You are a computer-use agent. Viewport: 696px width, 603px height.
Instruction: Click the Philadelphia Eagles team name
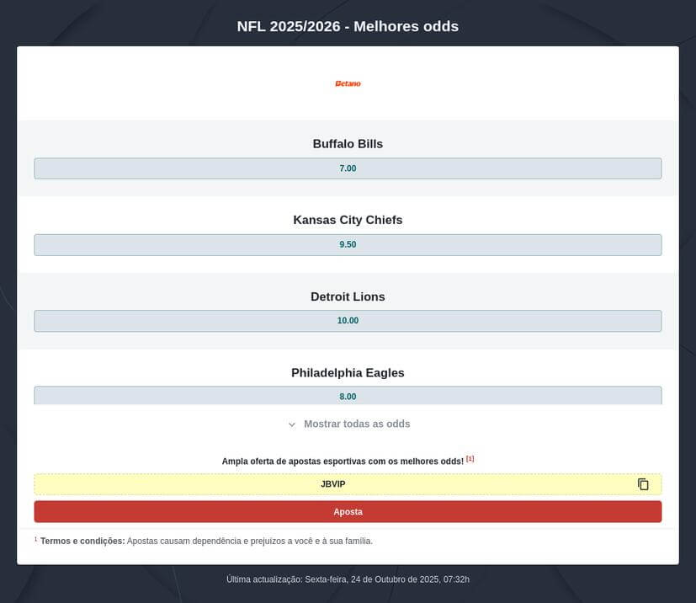coord(348,372)
